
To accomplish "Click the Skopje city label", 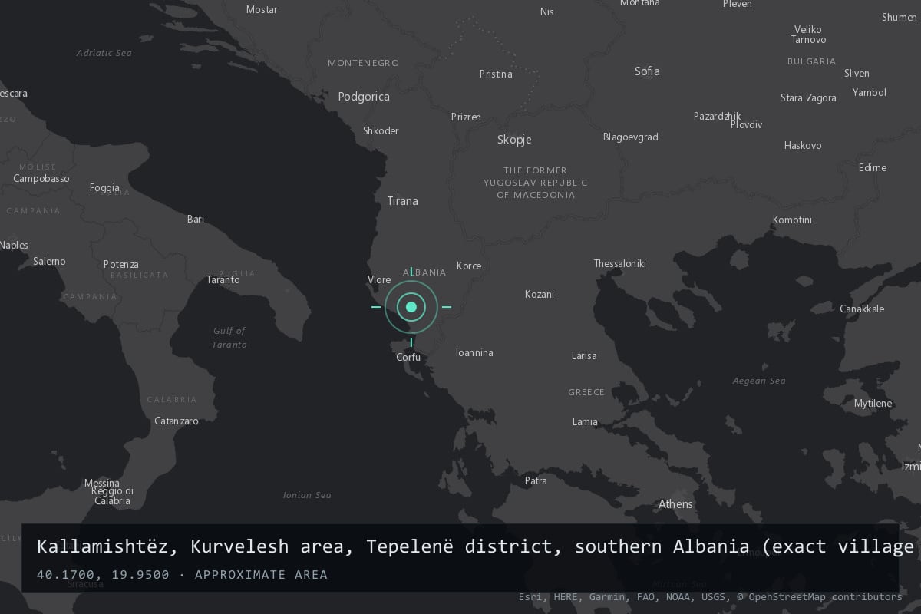I will [x=514, y=140].
